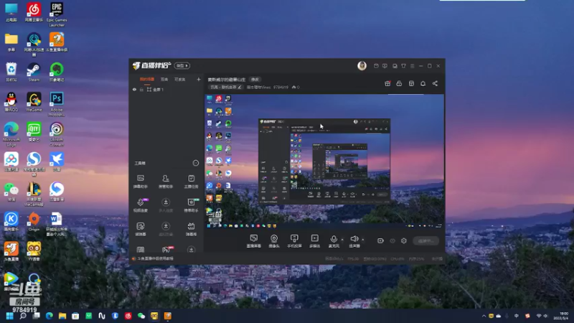Click room number 9784919 in header
This screenshot has height=323, width=574.
pos(281,87)
